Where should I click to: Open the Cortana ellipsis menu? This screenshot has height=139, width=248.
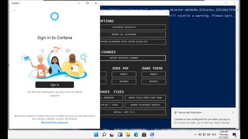pos(14,10)
